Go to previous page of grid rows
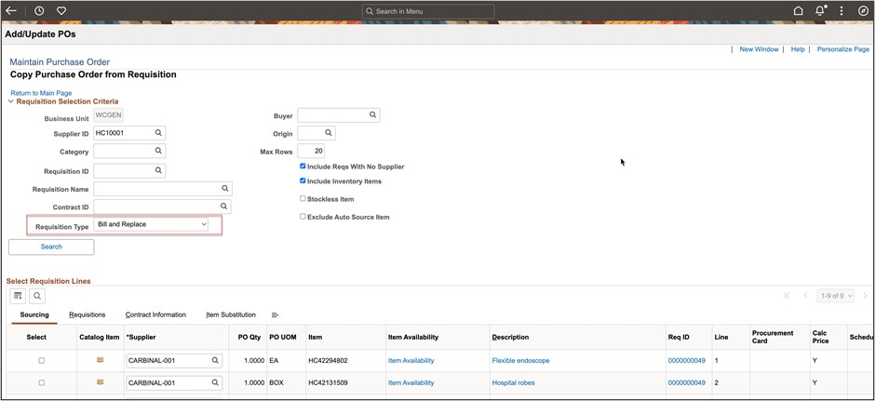This screenshot has height=401, width=875. (805, 296)
